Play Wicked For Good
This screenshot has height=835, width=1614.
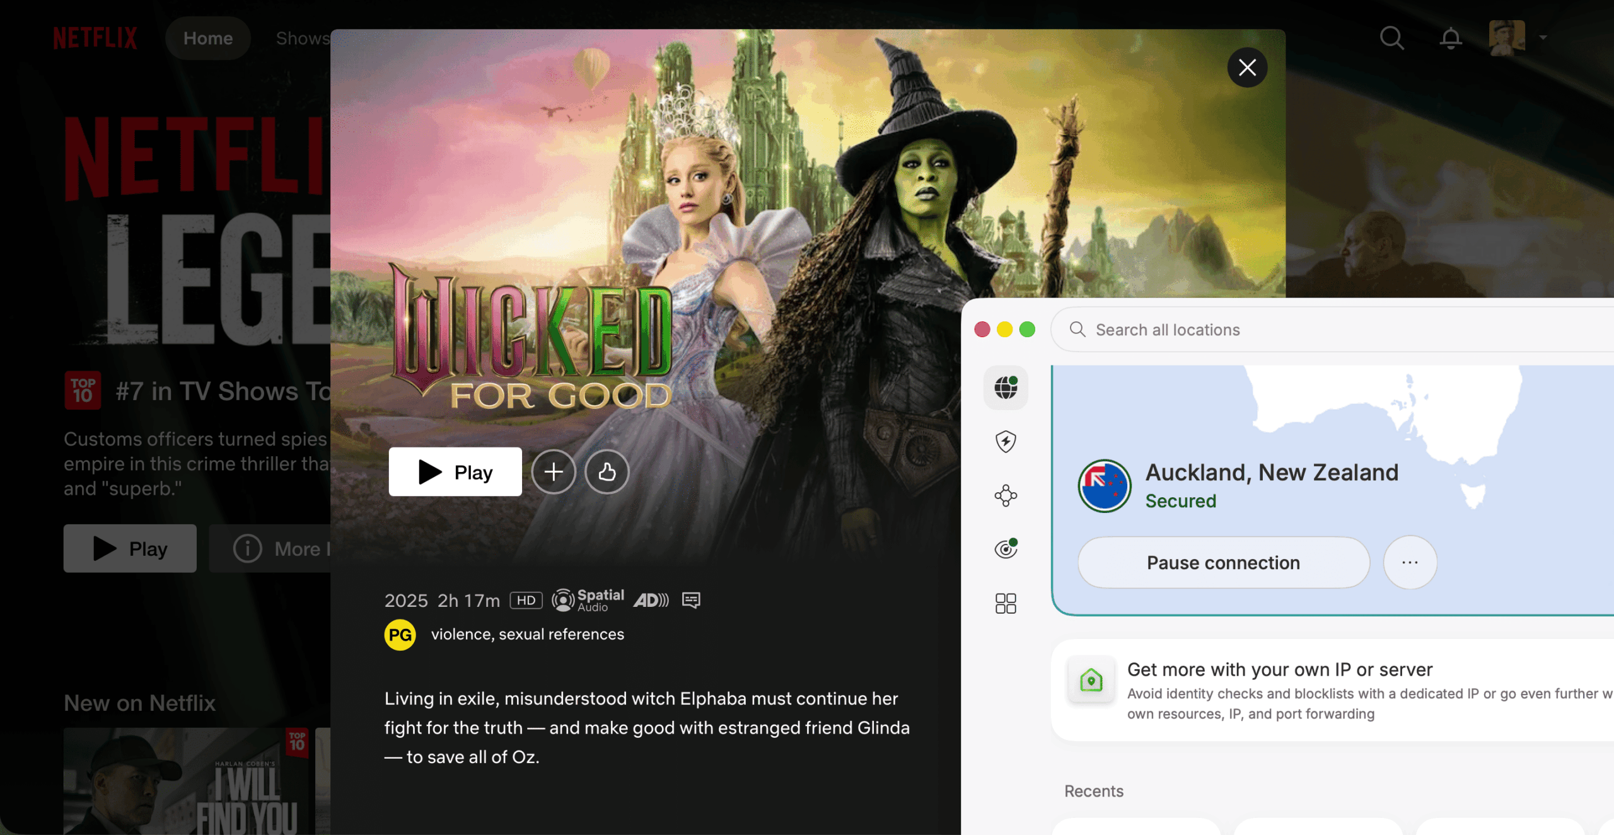455,472
